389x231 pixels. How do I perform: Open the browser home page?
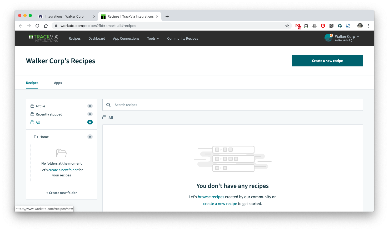click(46, 26)
